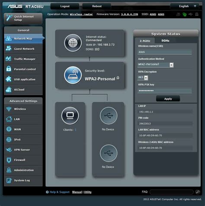Image resolution: width=205 pixels, height=206 pixels.
Task: Open the AiCloud sidebar item
Action: coord(23,90)
